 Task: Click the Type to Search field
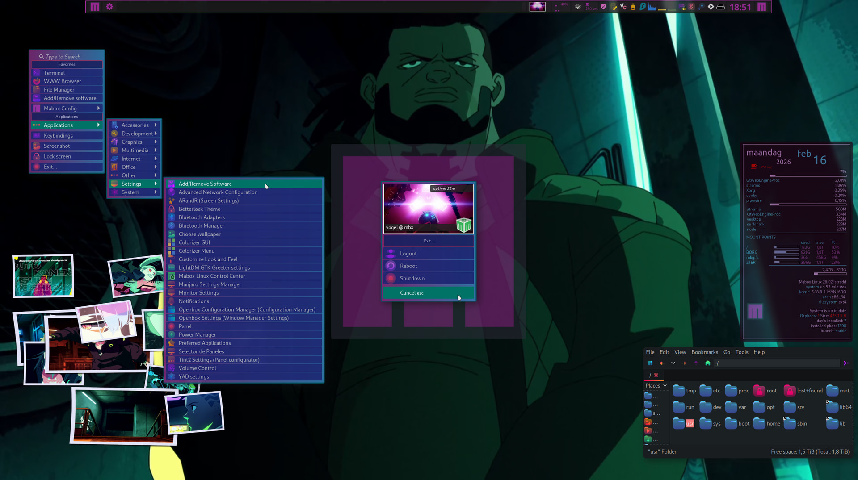point(67,57)
